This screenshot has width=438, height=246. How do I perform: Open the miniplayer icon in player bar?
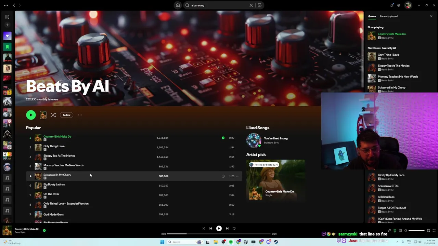point(428,231)
